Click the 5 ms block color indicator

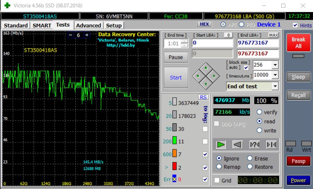click(x=175, y=101)
